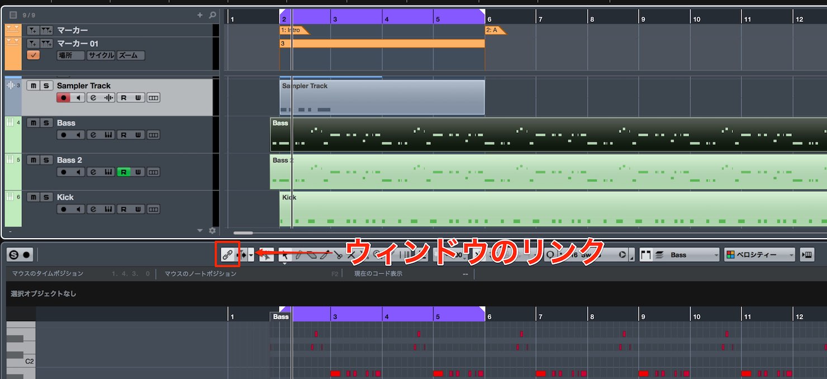Image resolution: width=827 pixels, height=379 pixels.
Task: Open Step Input keyboard icon
Action: 807,255
